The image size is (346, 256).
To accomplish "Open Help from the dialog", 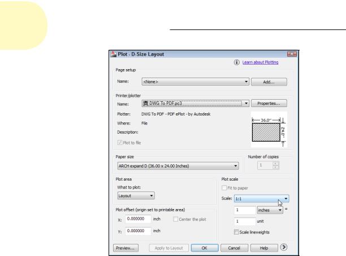I will click(264, 248).
